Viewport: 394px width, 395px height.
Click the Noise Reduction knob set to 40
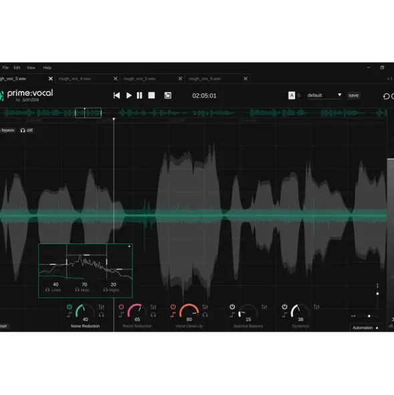click(x=85, y=311)
